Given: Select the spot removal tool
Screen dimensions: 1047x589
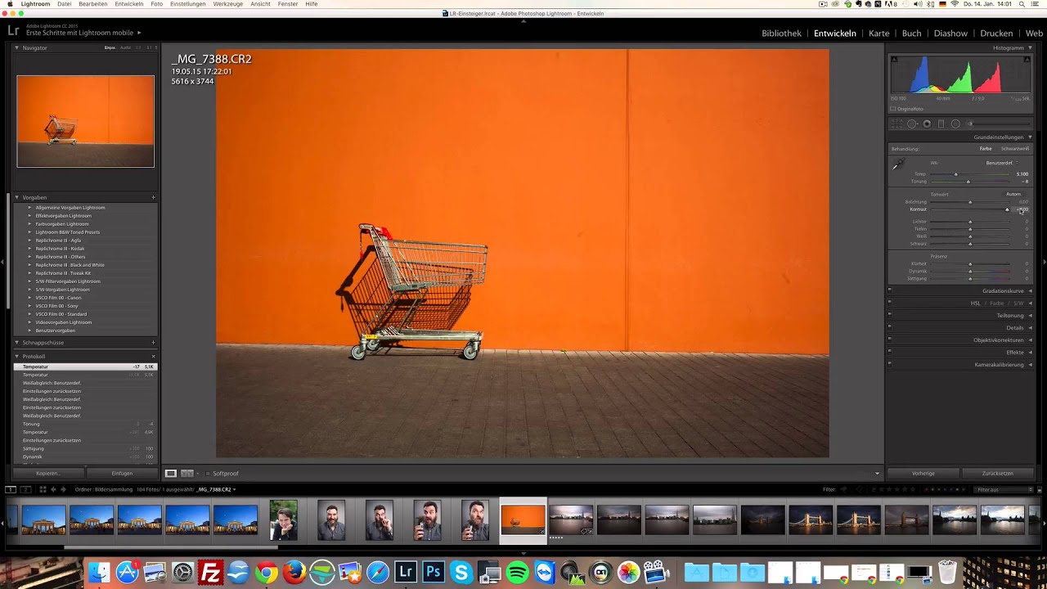Looking at the screenshot, I should 912,124.
